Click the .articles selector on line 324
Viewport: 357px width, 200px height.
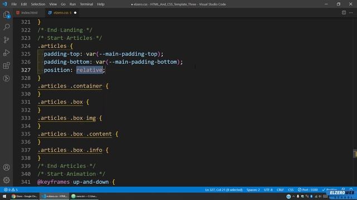(52, 46)
